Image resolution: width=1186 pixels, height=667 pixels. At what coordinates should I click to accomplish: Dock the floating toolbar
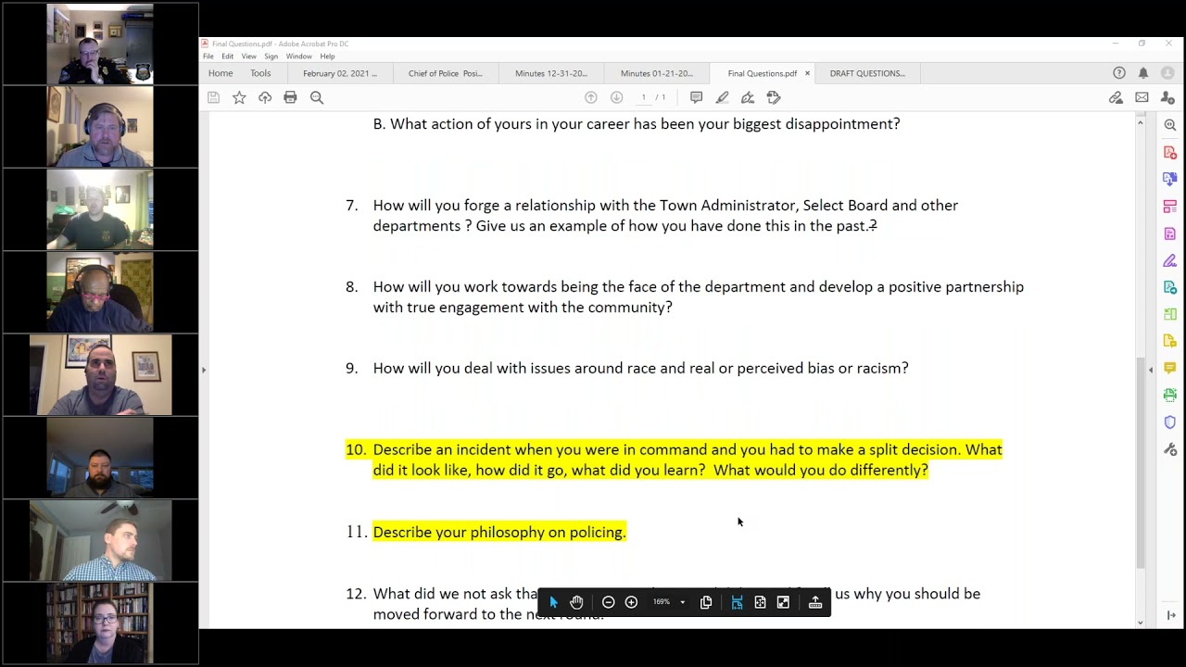[815, 602]
